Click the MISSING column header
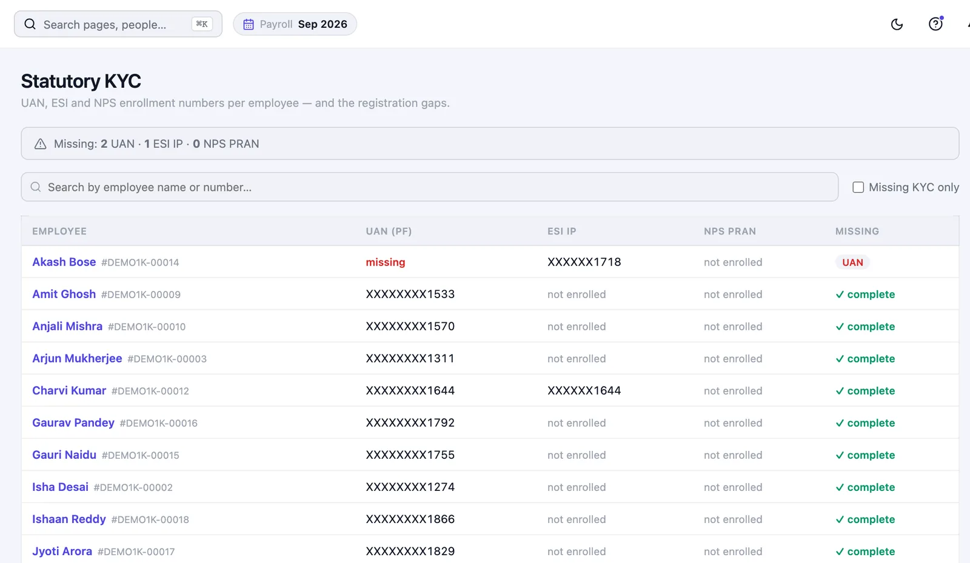Viewport: 970px width, 563px height. (857, 231)
